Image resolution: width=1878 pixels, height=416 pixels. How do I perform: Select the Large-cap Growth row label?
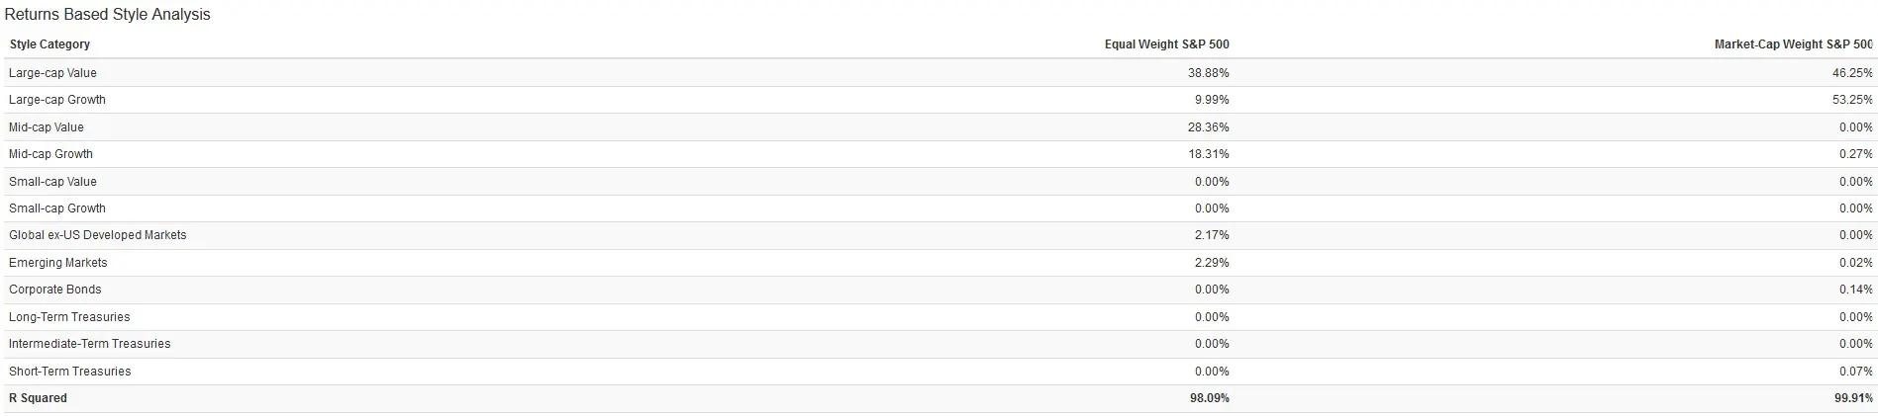click(x=57, y=100)
